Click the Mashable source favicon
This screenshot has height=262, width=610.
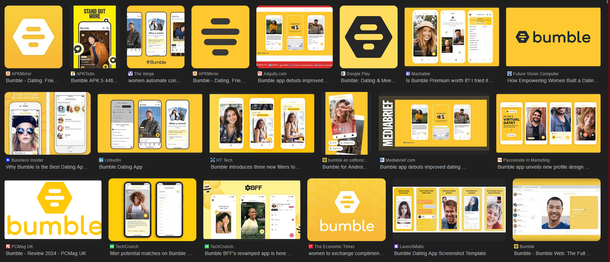(408, 74)
